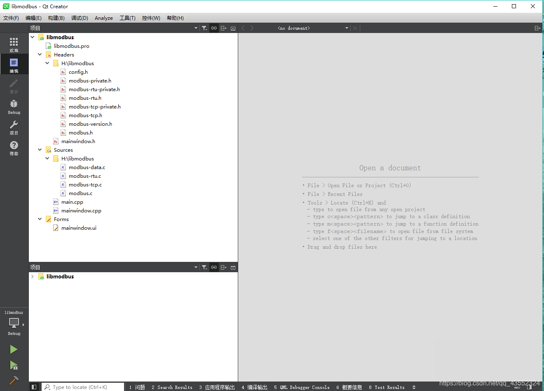Open the 构建(B) menu
Image resolution: width=544 pixels, height=391 pixels.
click(56, 18)
